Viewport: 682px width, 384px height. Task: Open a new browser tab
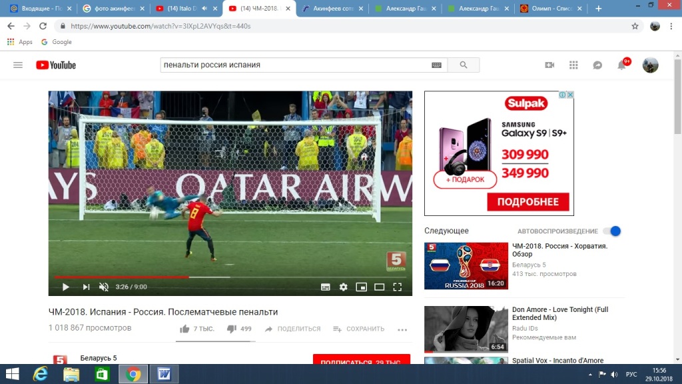click(599, 8)
